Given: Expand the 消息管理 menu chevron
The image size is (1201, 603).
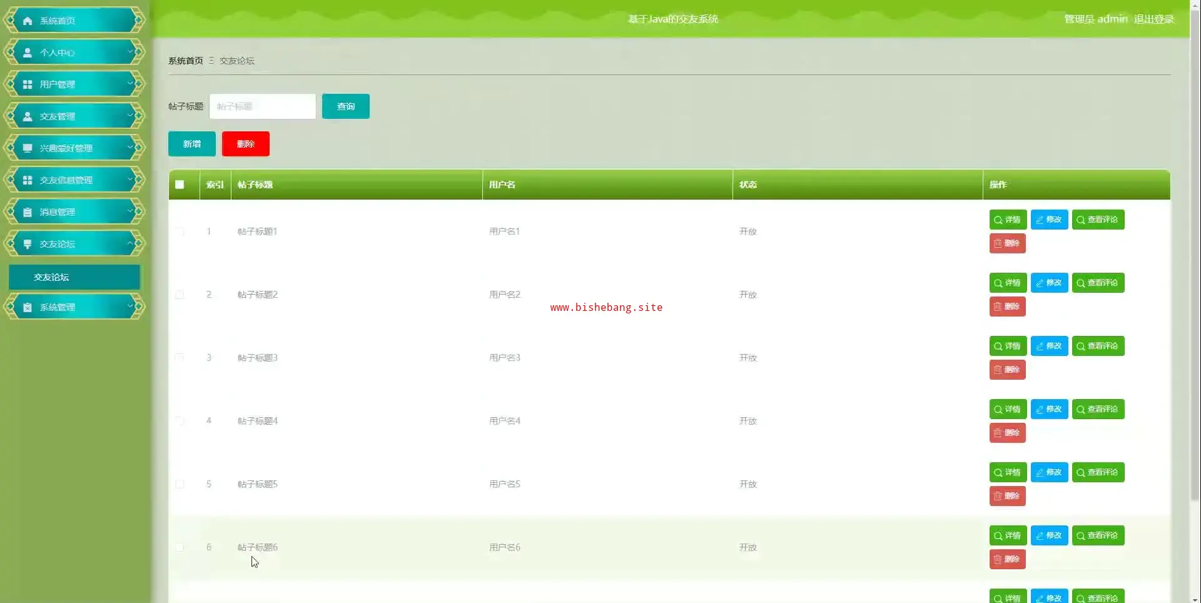Looking at the screenshot, I should click(x=131, y=211).
